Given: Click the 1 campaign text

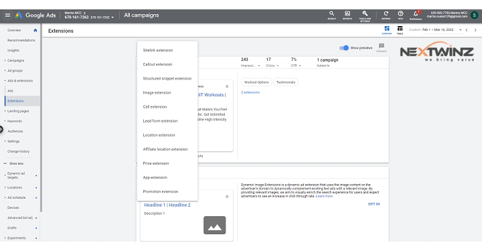Looking at the screenshot, I should [x=327, y=60].
